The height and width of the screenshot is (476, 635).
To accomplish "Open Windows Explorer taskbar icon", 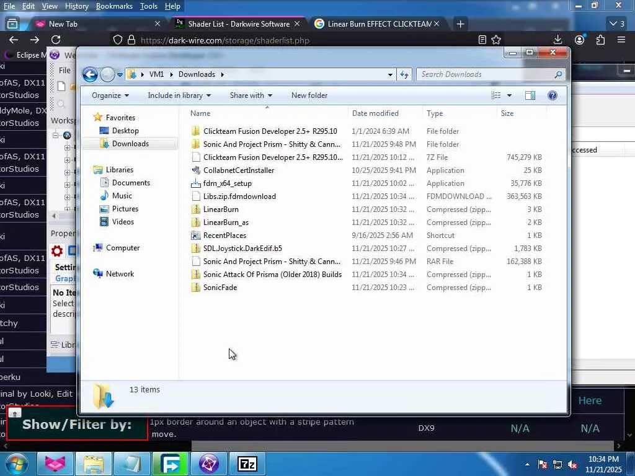I will pos(94,464).
